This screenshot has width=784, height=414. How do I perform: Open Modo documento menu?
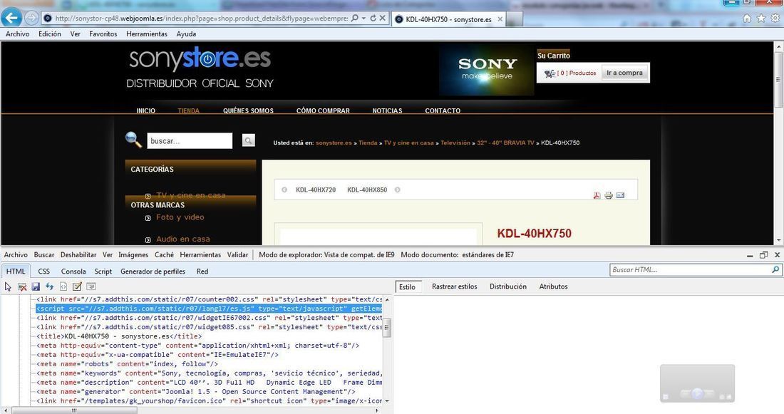pos(457,255)
